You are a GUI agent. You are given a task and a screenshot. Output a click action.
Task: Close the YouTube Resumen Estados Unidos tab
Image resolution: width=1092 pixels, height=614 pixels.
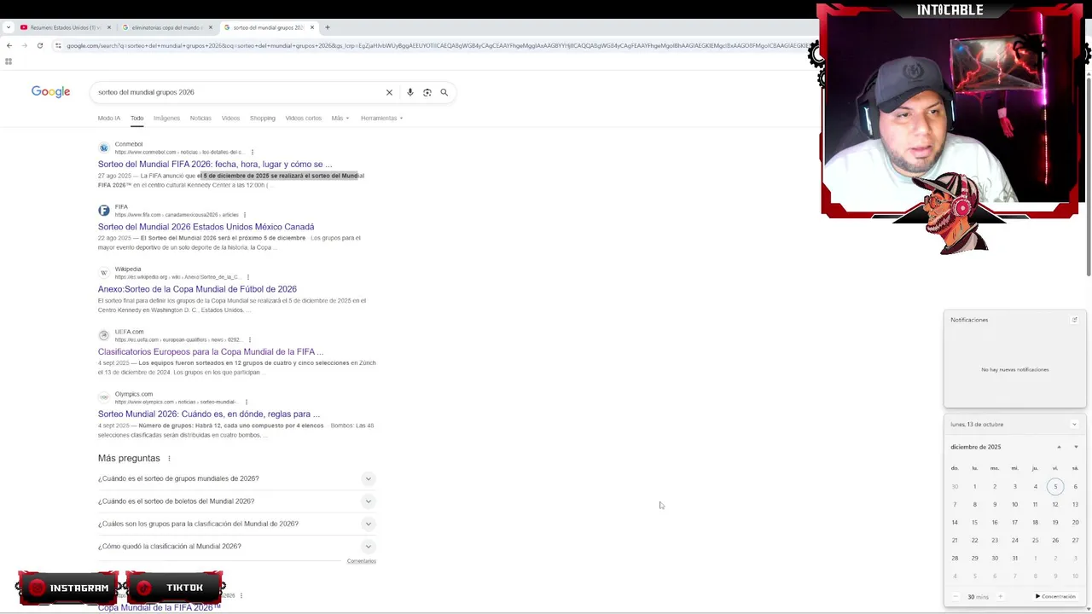(109, 27)
